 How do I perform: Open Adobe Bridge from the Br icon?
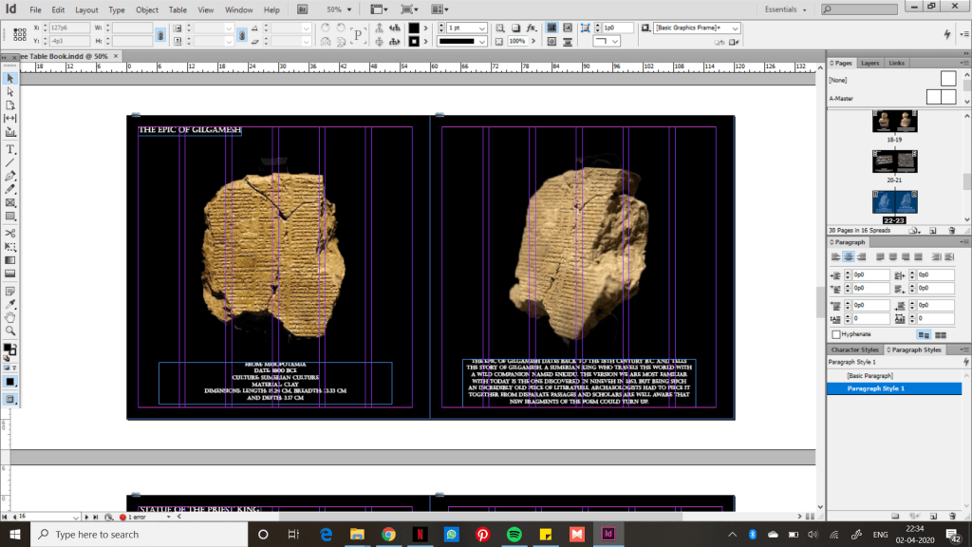click(302, 9)
